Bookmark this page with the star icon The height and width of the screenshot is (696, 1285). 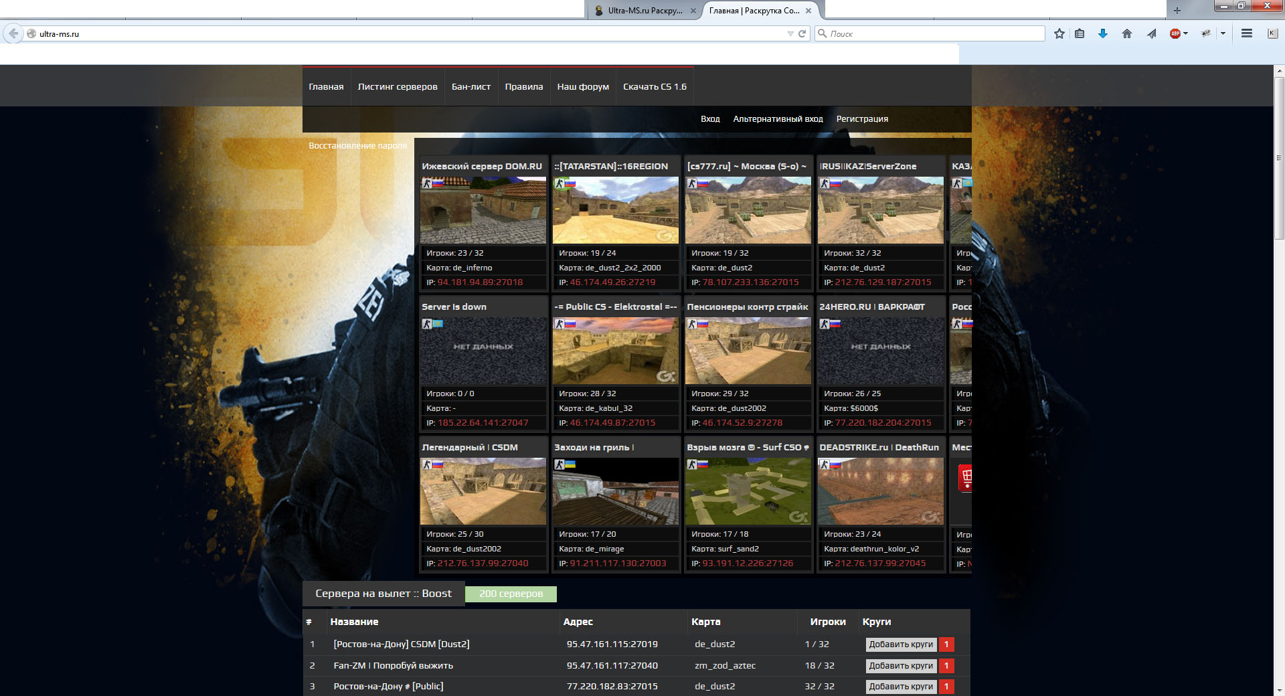click(1059, 33)
